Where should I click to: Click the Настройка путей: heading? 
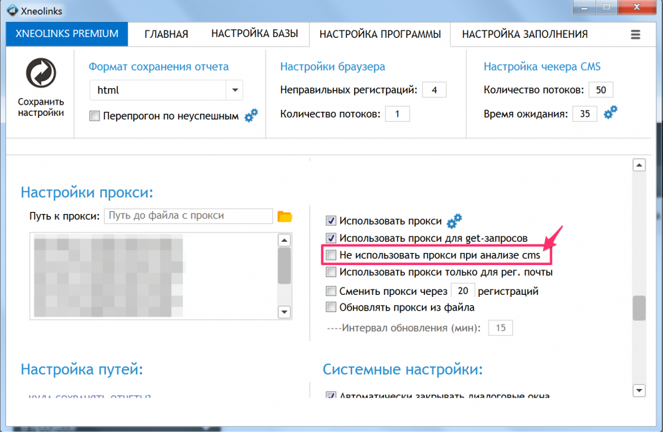pos(82,370)
